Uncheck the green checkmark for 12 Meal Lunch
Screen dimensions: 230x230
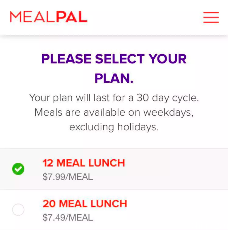pyautogui.click(x=18, y=169)
